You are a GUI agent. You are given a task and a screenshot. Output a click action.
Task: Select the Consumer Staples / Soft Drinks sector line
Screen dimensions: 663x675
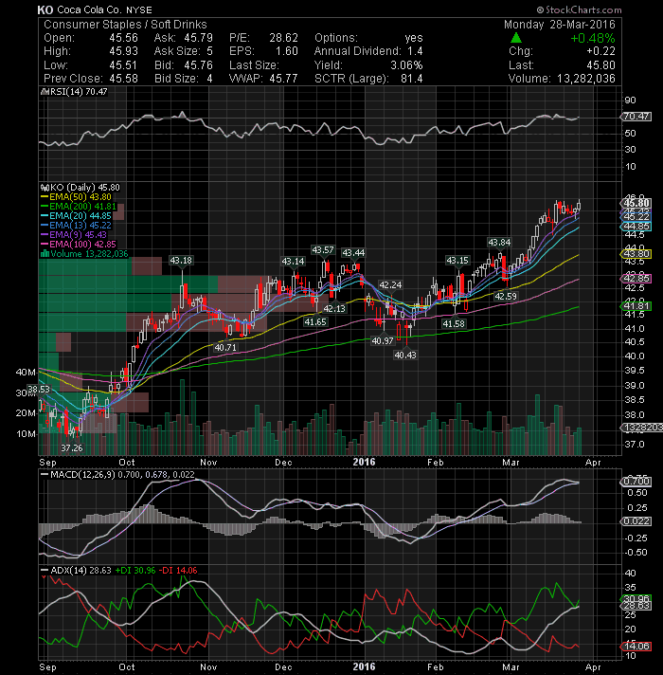tap(125, 24)
